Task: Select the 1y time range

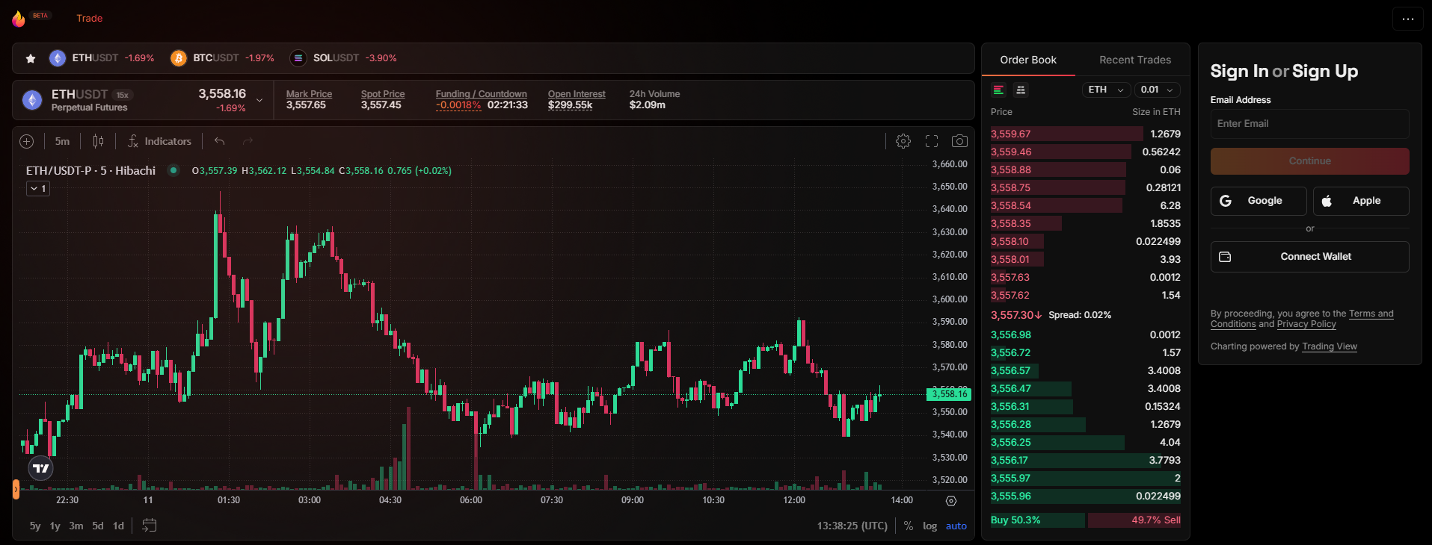Action: click(55, 526)
